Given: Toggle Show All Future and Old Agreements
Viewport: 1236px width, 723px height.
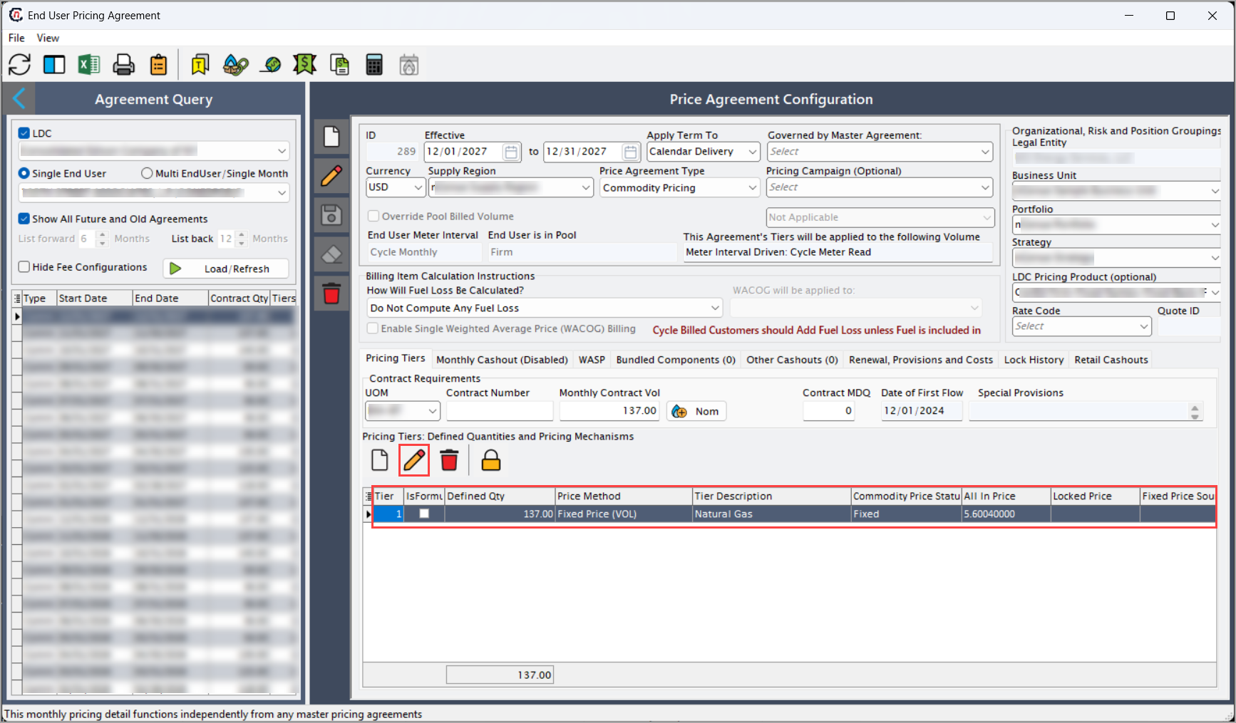Looking at the screenshot, I should [24, 219].
